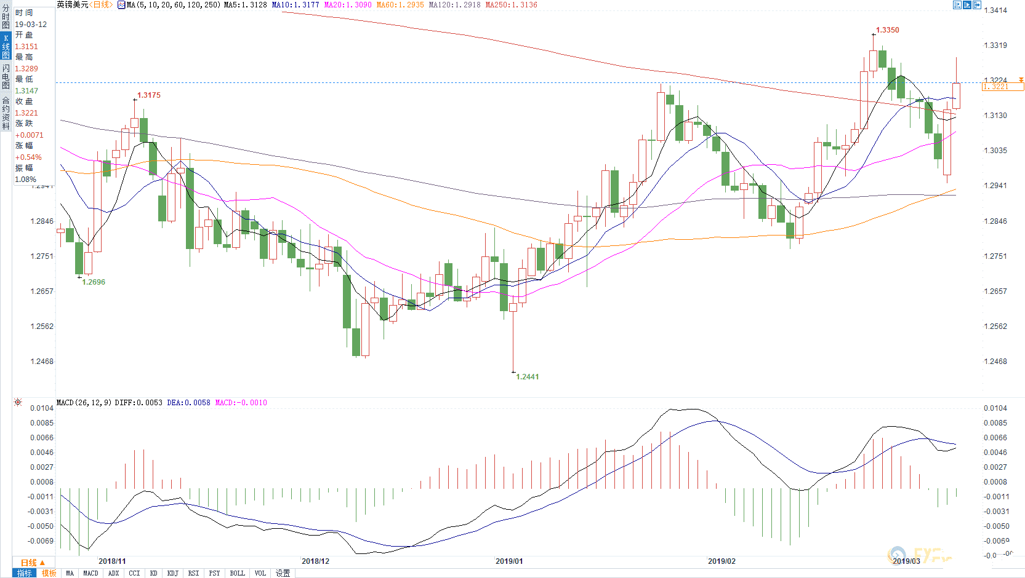The width and height of the screenshot is (1025, 578).
Task: Click the 2018/11 timeline label
Action: [112, 561]
